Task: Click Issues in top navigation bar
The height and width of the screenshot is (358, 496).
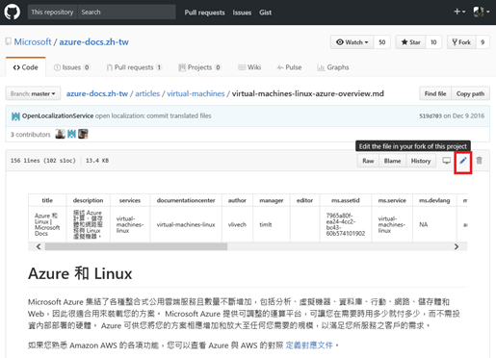Action: coord(242,13)
